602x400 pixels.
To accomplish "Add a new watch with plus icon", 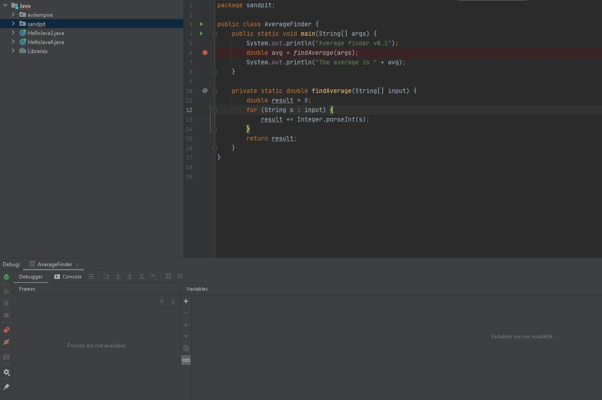I will click(x=186, y=301).
